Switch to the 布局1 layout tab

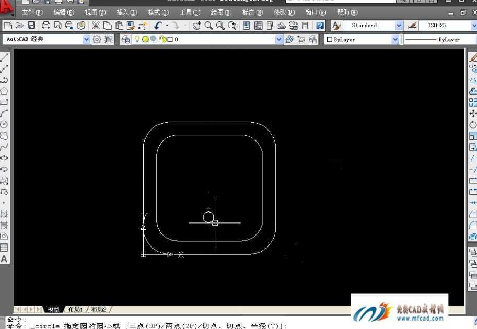[75, 309]
